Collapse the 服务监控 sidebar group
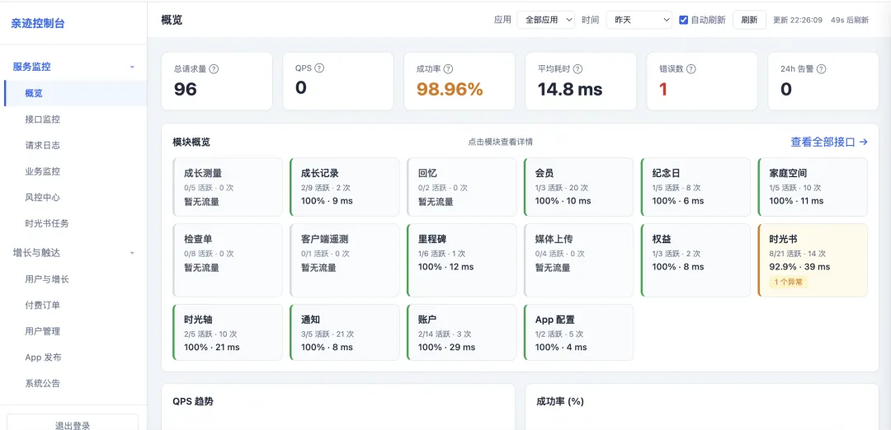Viewport: 891px width, 430px height. [73, 67]
